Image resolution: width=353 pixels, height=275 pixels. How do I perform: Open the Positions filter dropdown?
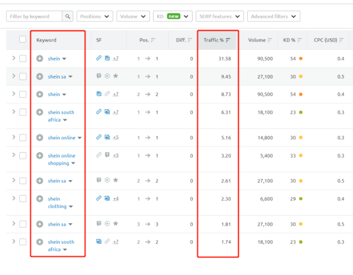95,16
